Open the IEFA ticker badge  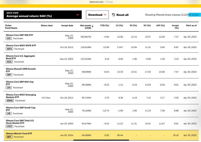pyautogui.click(x=10, y=49)
